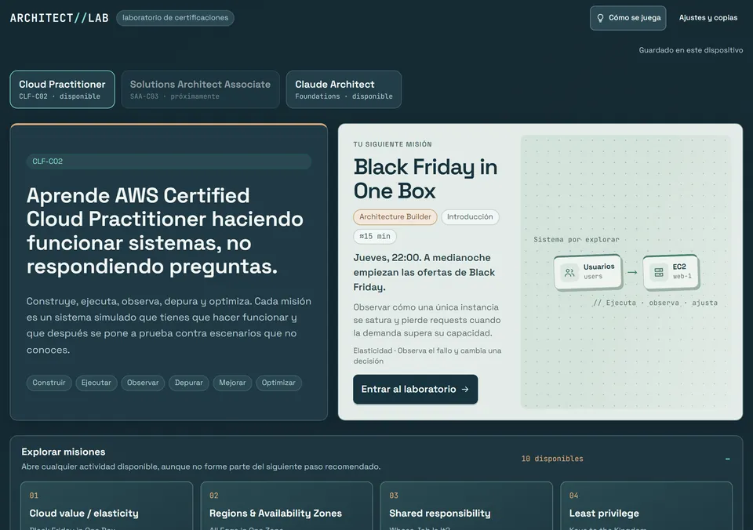Image resolution: width=753 pixels, height=530 pixels.
Task: Click the Explorar misiones heading
Action: click(x=64, y=452)
